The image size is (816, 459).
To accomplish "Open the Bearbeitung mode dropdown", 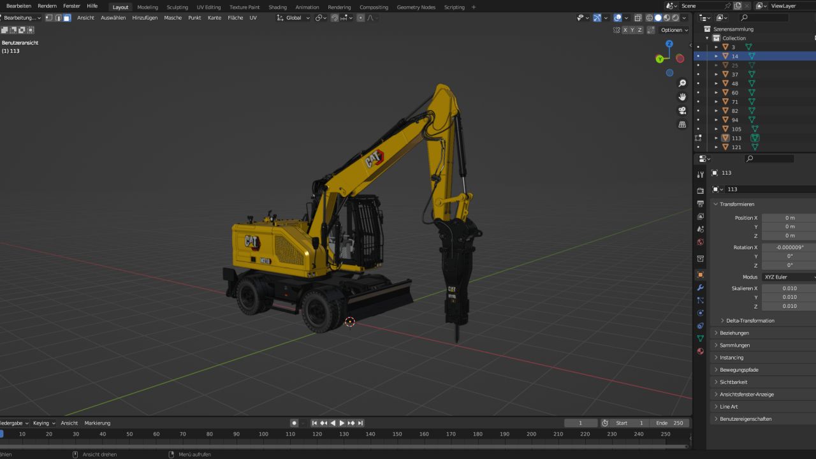I will (x=21, y=18).
